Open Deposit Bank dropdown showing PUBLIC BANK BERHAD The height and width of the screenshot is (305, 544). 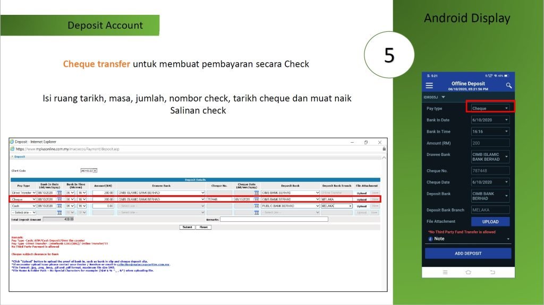(x=290, y=206)
